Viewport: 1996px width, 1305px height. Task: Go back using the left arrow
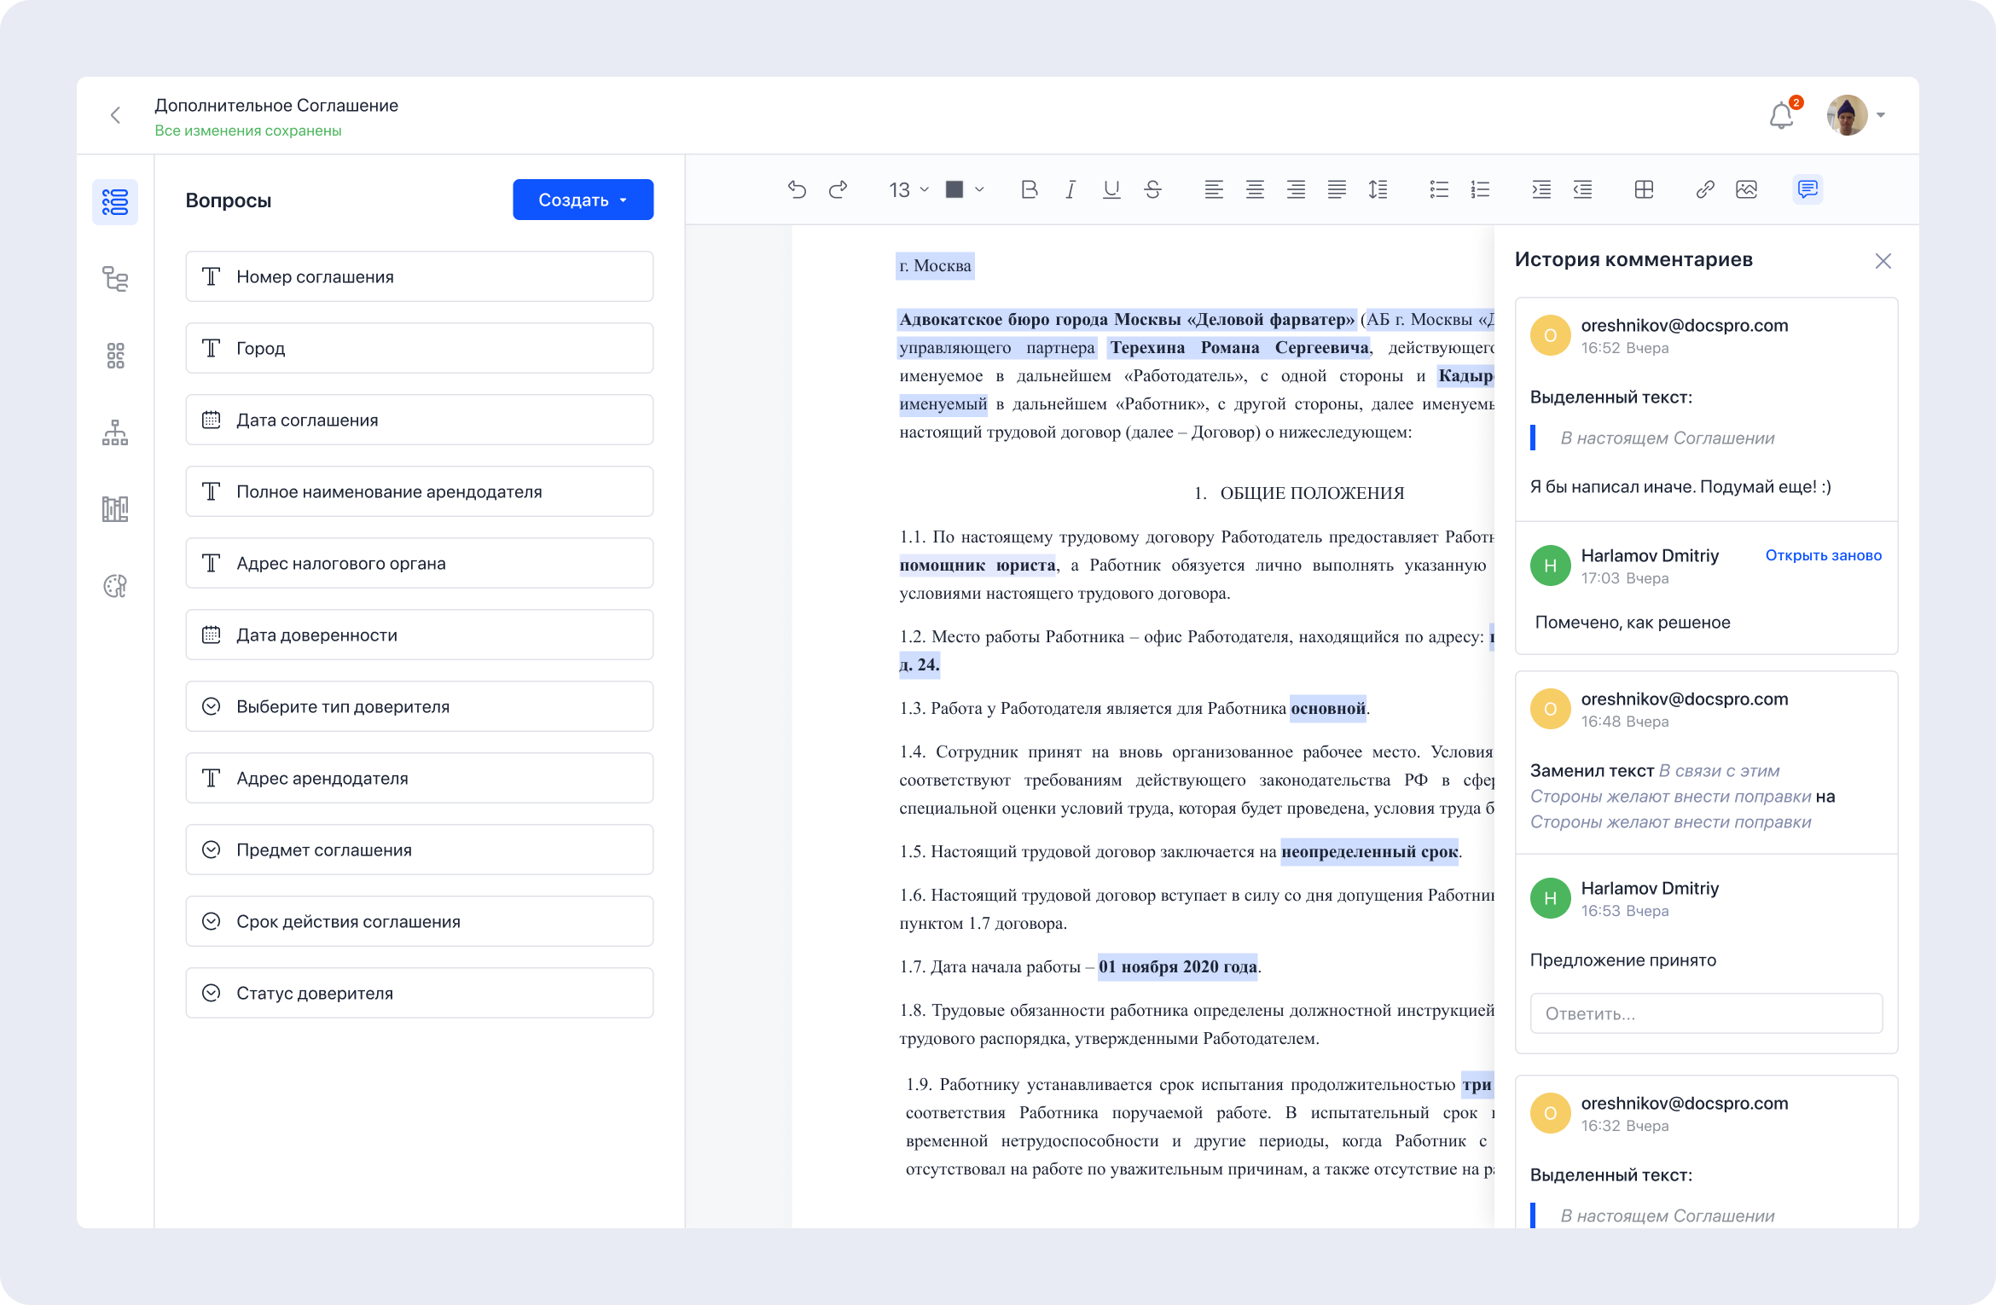116,115
